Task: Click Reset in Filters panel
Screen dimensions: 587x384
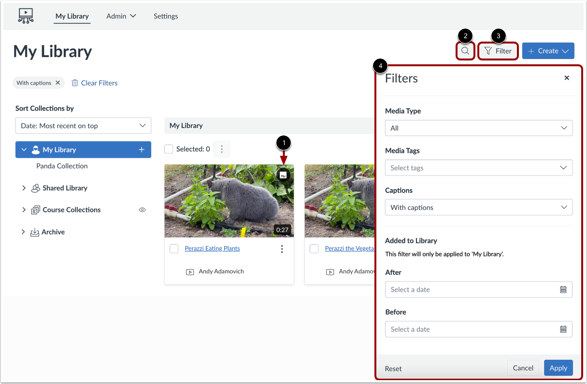Action: point(393,369)
